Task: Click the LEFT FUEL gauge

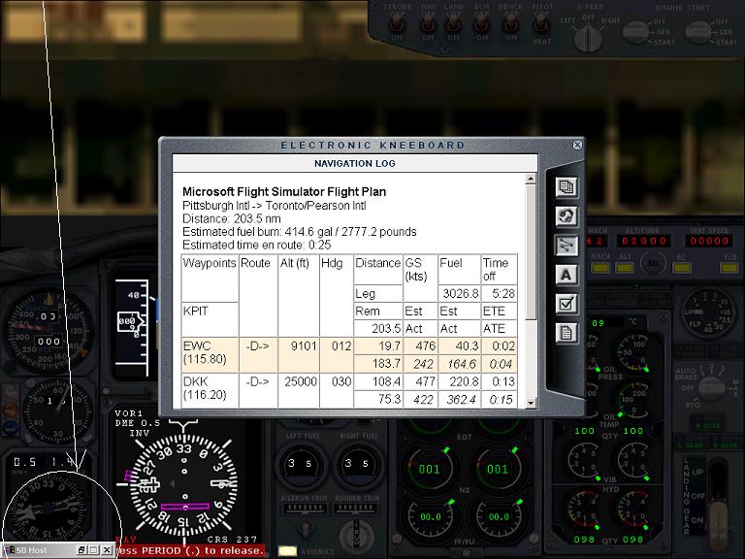Action: [x=301, y=463]
